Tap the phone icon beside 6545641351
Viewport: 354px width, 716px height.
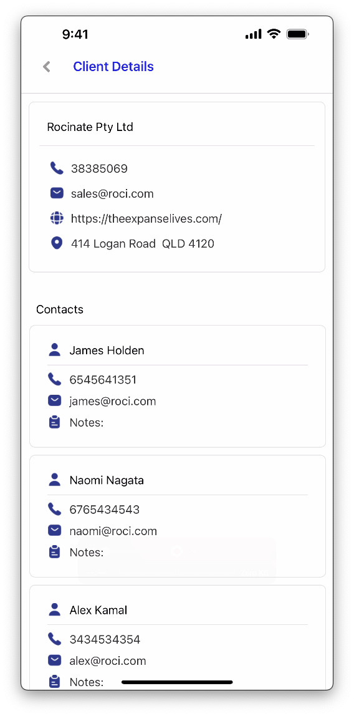click(x=54, y=379)
